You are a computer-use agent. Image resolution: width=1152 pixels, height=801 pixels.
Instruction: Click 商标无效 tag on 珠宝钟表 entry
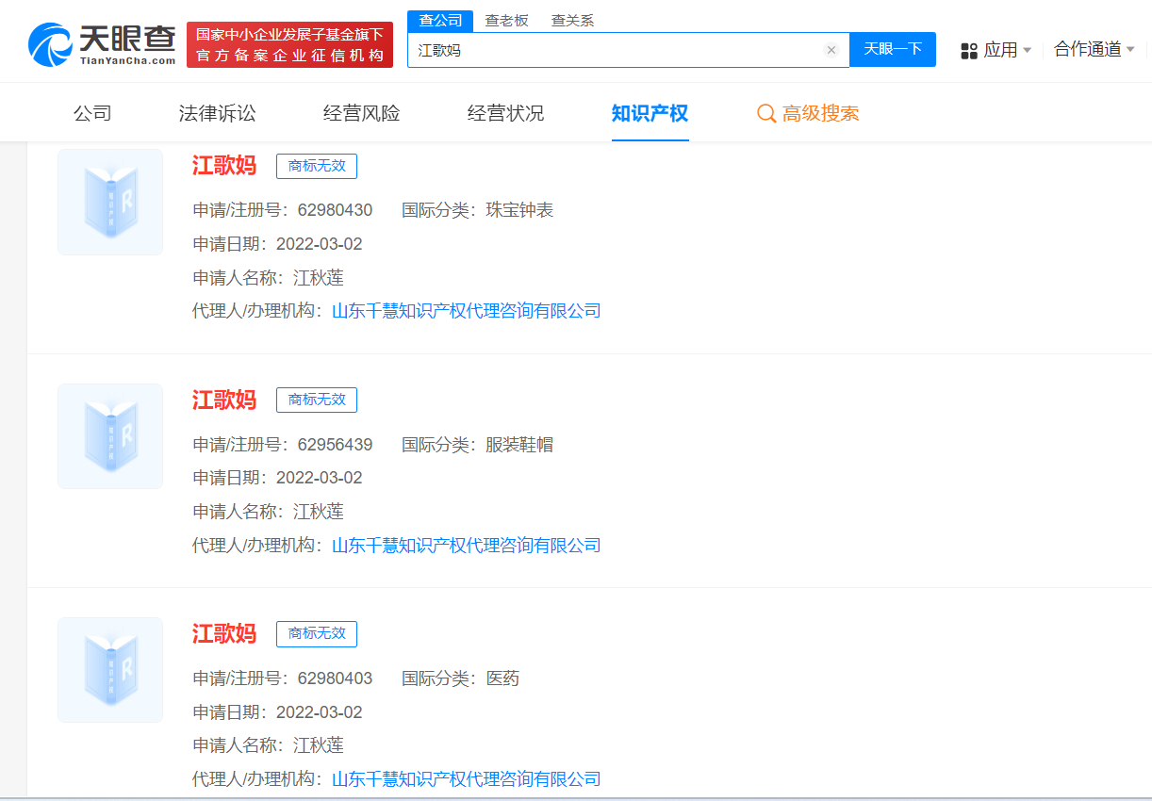317,166
